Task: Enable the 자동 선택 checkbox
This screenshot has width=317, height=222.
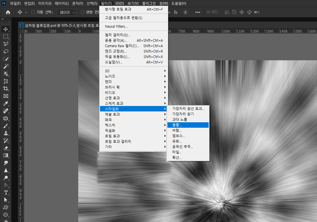Action: (33, 12)
